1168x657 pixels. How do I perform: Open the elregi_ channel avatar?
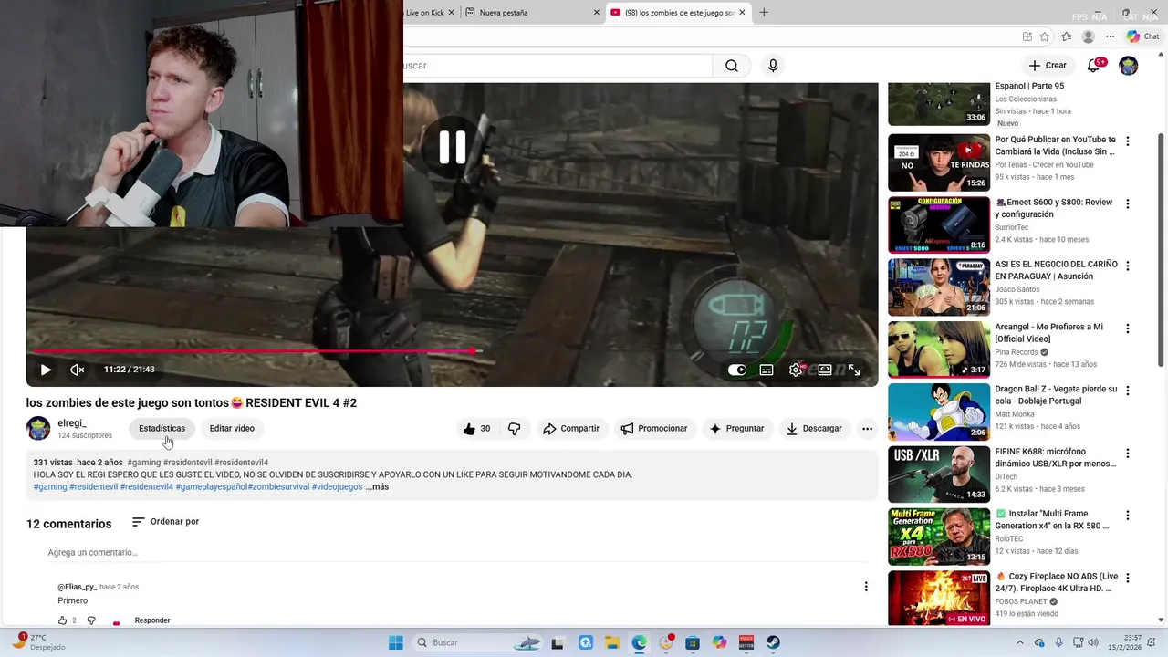point(38,428)
